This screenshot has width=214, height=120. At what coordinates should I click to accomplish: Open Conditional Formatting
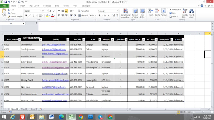coord(126,13)
